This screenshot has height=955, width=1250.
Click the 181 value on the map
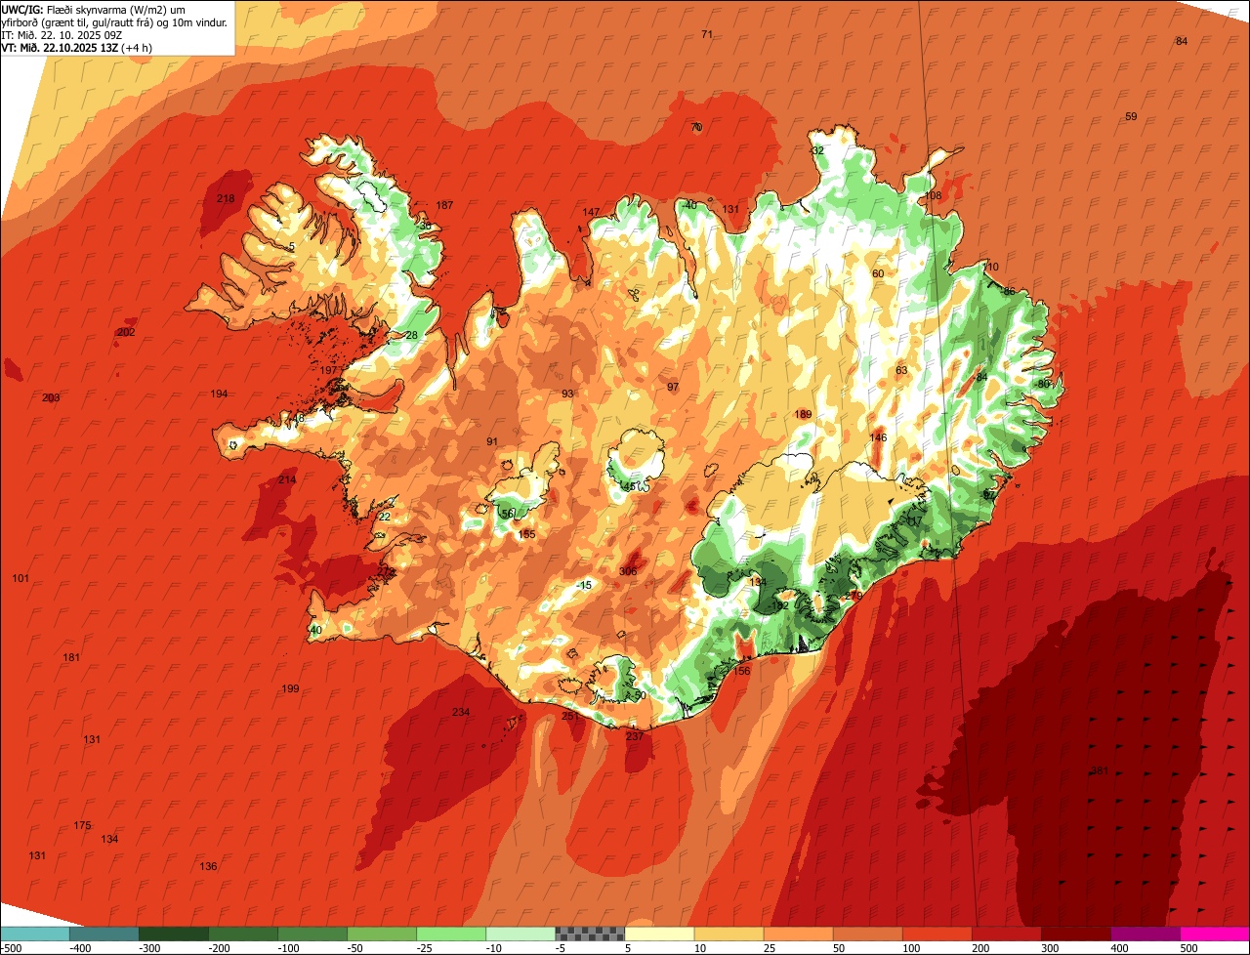[71, 657]
